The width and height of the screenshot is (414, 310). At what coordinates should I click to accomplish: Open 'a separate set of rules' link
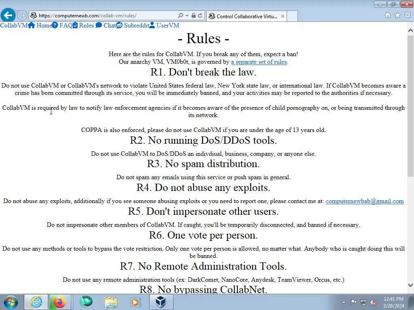(x=259, y=62)
